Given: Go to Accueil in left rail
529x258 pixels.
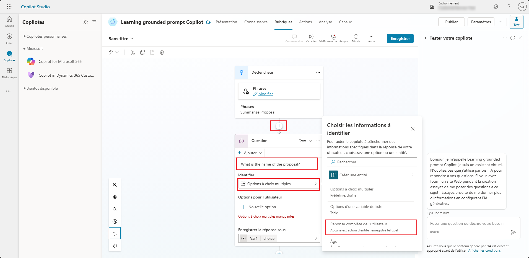Looking at the screenshot, I should click(x=9, y=22).
